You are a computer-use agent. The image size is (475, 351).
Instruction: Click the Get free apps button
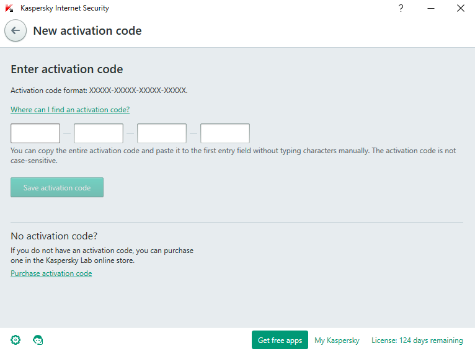click(280, 340)
